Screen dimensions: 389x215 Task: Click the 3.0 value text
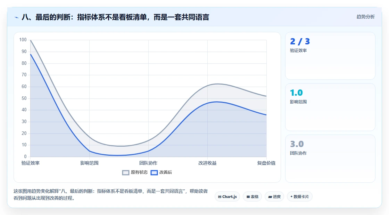point(297,144)
